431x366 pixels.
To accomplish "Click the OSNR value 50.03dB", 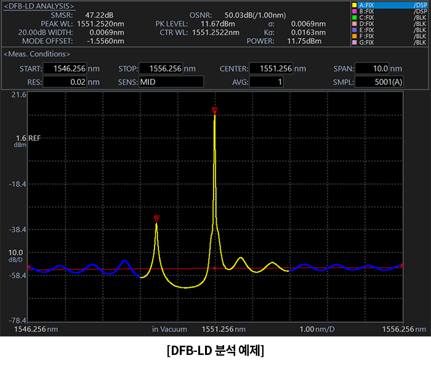I will pyautogui.click(x=255, y=15).
